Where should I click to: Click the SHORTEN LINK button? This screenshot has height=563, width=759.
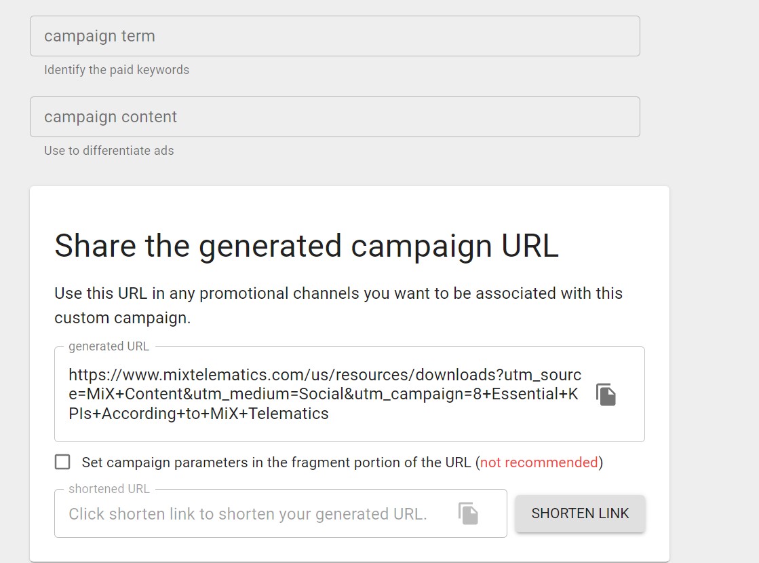580,513
